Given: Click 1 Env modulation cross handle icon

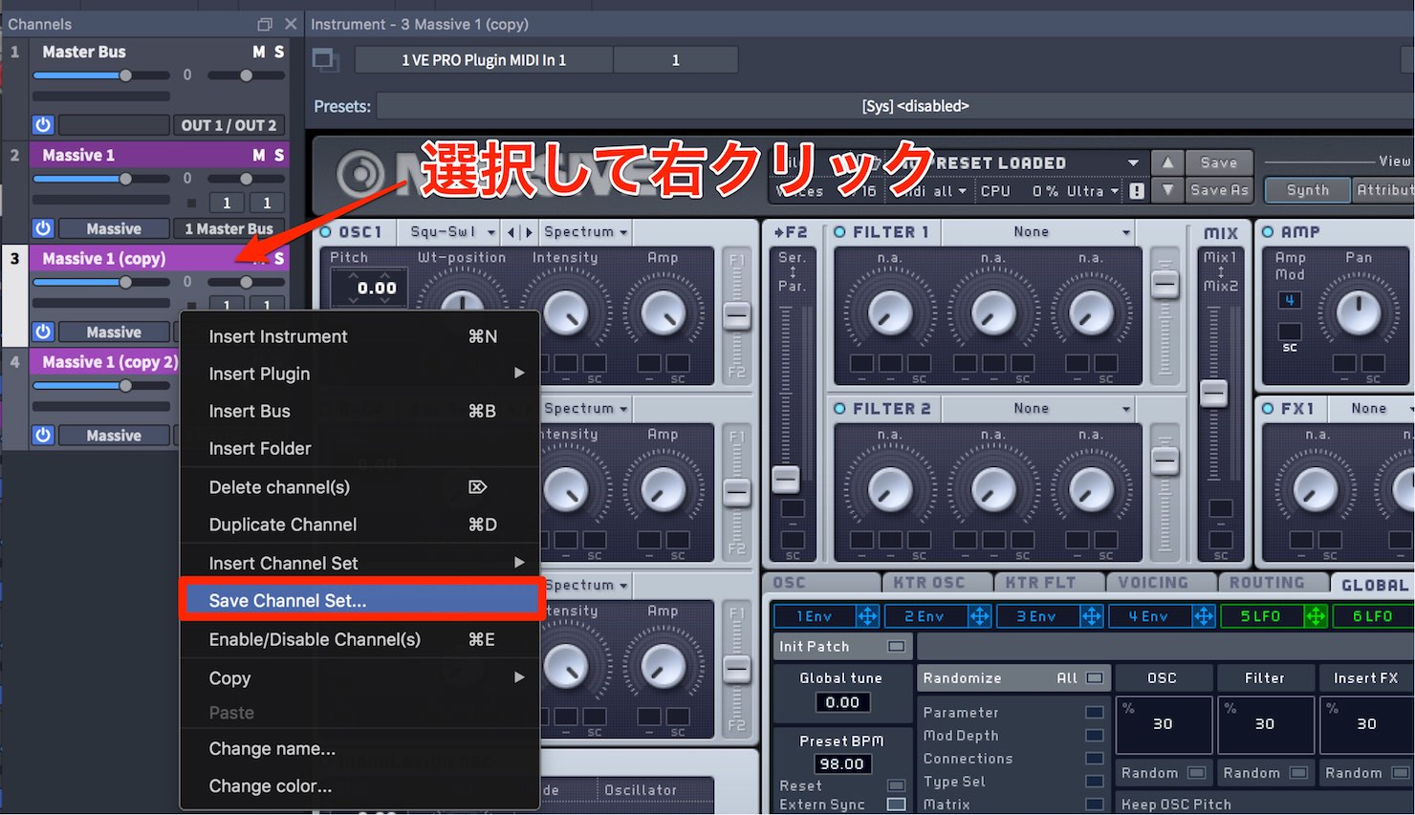Looking at the screenshot, I should 867,616.
